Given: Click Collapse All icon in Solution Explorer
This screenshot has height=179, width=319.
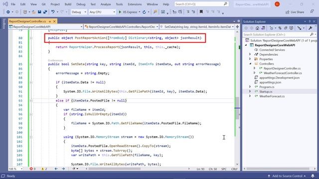Looking at the screenshot, I should click(x=286, y=28).
